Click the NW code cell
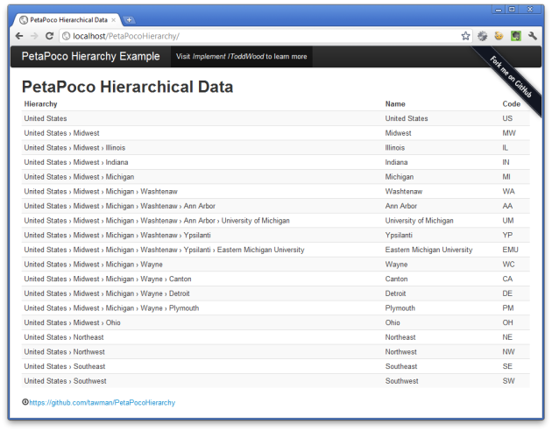 [x=508, y=352]
